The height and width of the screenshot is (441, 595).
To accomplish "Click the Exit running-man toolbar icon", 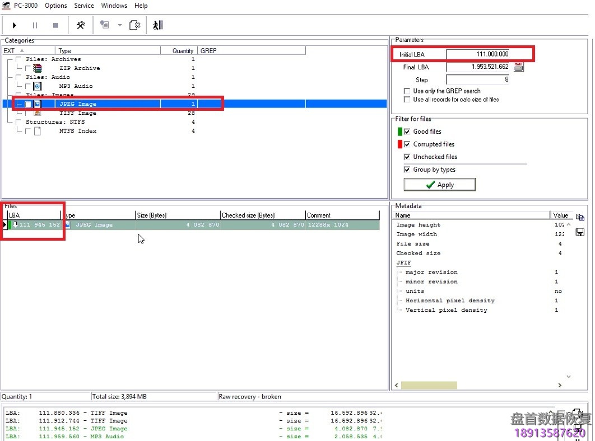I will (x=157, y=25).
